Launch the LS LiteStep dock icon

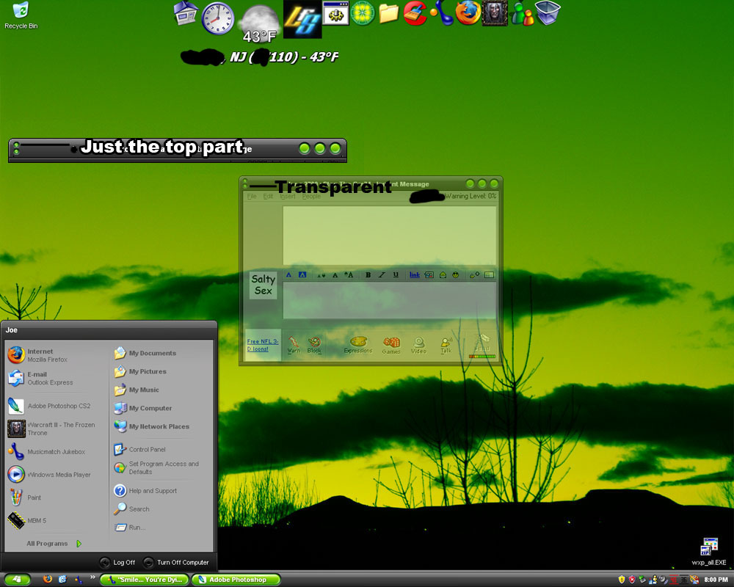(302, 19)
